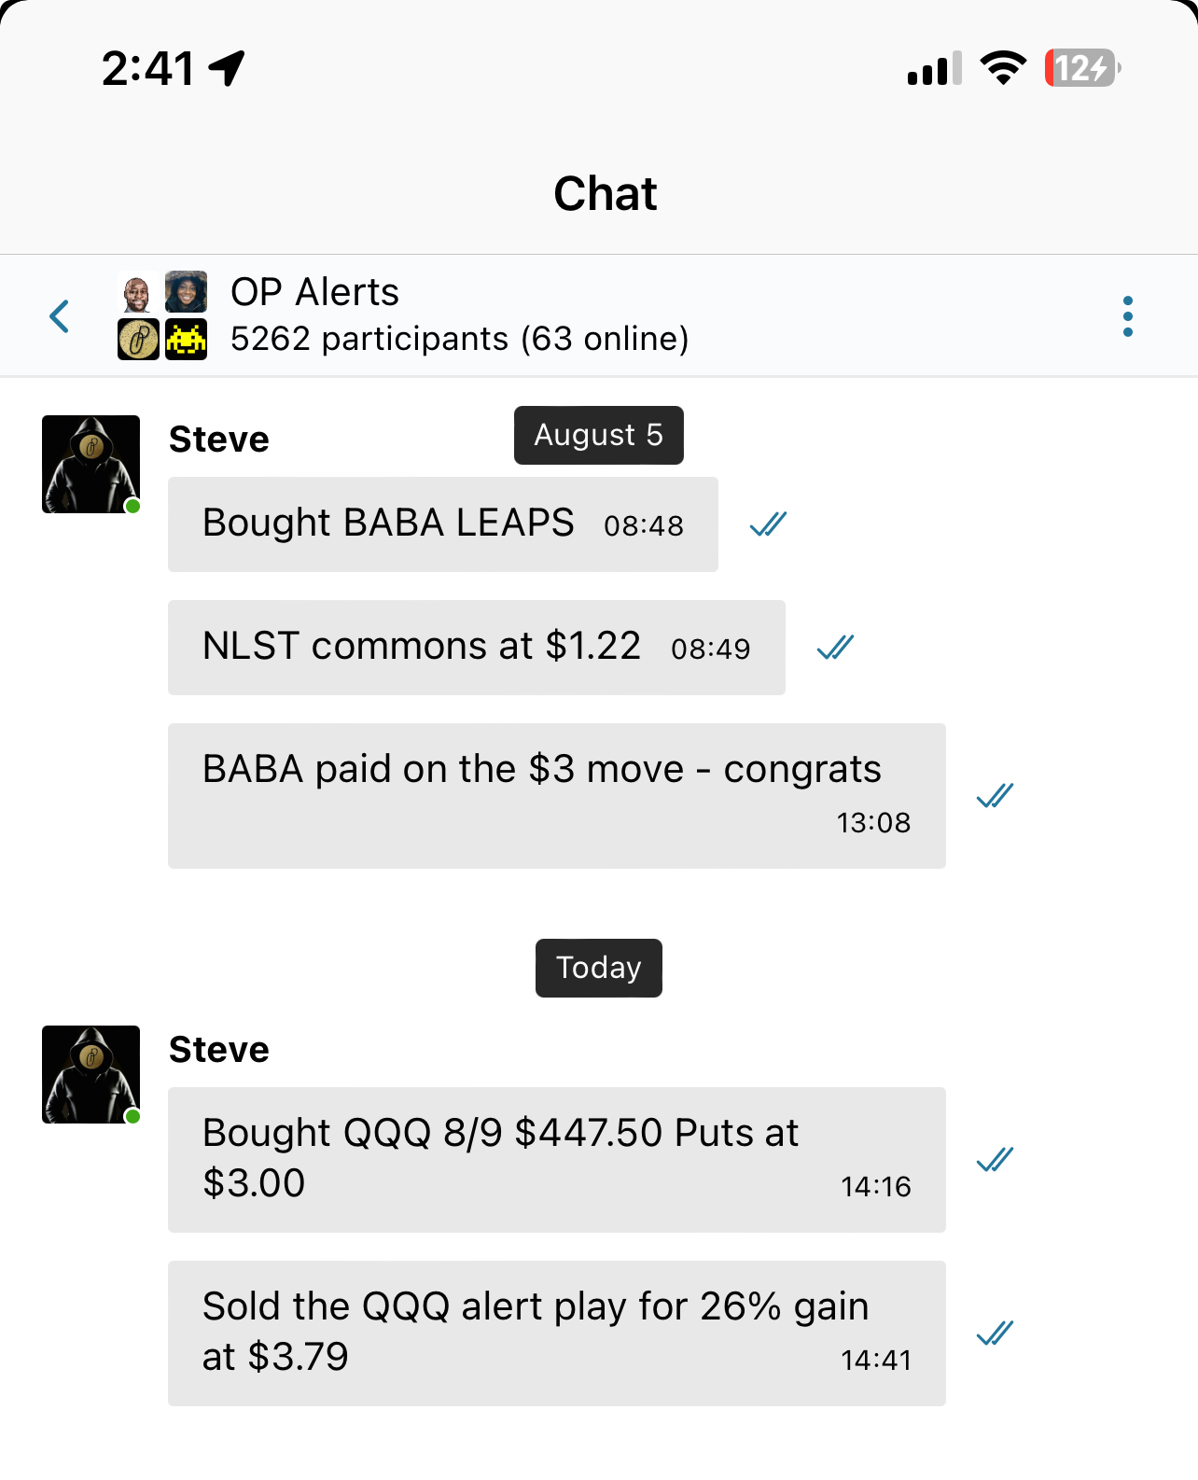The width and height of the screenshot is (1198, 1480).
Task: Tap read checkmarks beside QQQ Puts message
Action: 995,1160
